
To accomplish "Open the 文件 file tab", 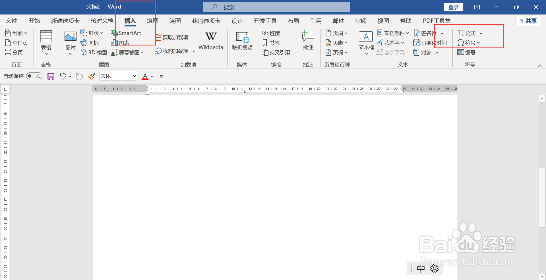I will click(11, 21).
